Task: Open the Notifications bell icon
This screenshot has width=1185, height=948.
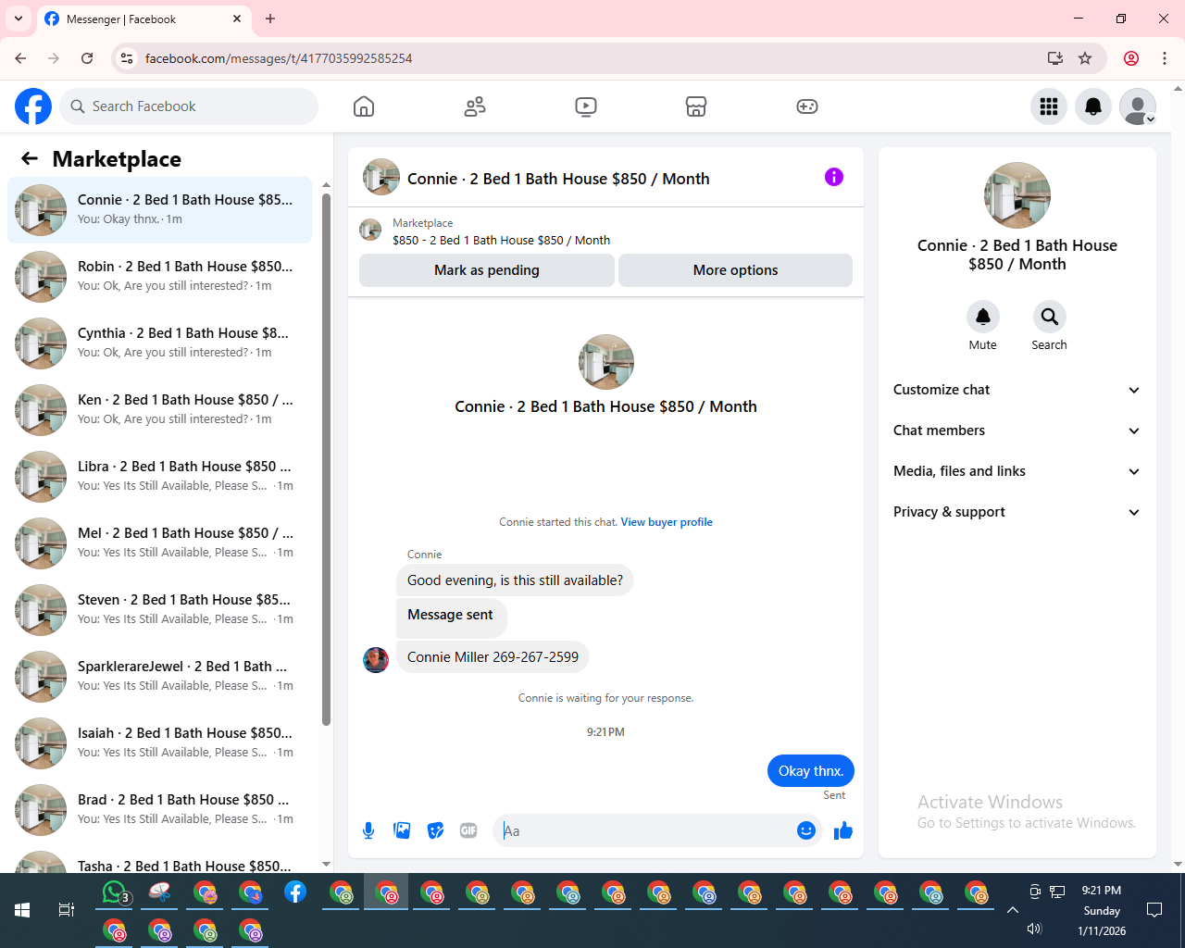Action: (x=1093, y=106)
